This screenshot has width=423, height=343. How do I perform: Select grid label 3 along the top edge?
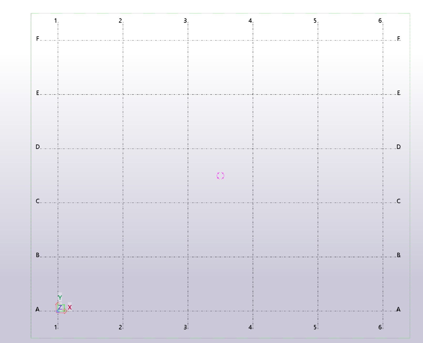pyautogui.click(x=185, y=21)
